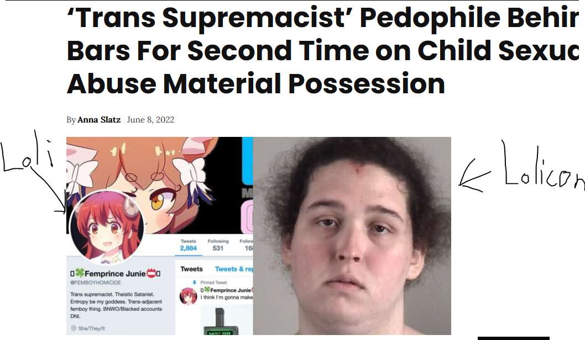Click the green clover emoji before Femprince Junie
The height and width of the screenshot is (340, 585).
(80, 273)
